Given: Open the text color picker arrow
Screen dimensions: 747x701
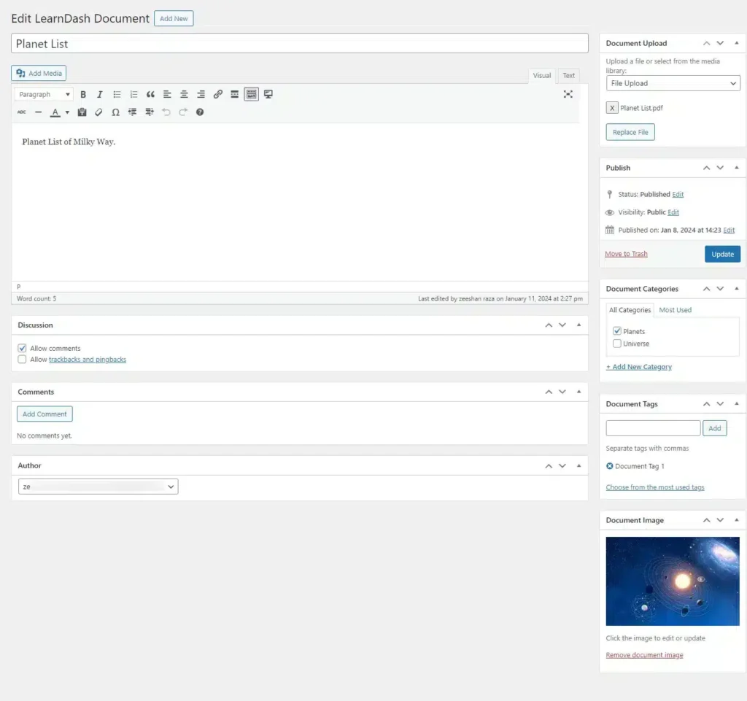Looking at the screenshot, I should click(67, 112).
